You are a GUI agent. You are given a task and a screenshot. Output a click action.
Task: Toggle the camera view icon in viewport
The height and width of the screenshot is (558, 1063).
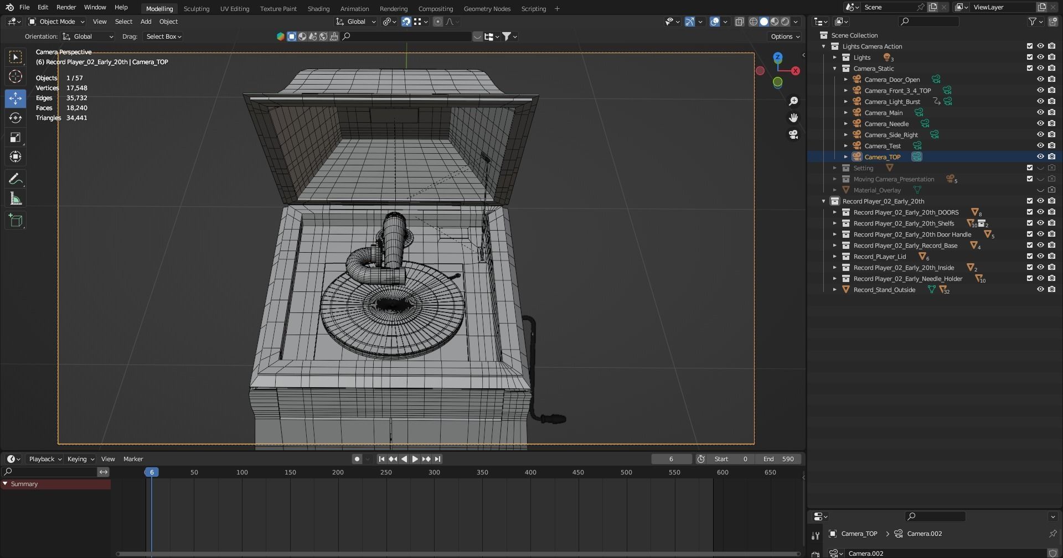coord(793,134)
